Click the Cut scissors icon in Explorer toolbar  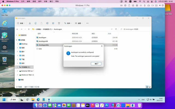(30, 23)
